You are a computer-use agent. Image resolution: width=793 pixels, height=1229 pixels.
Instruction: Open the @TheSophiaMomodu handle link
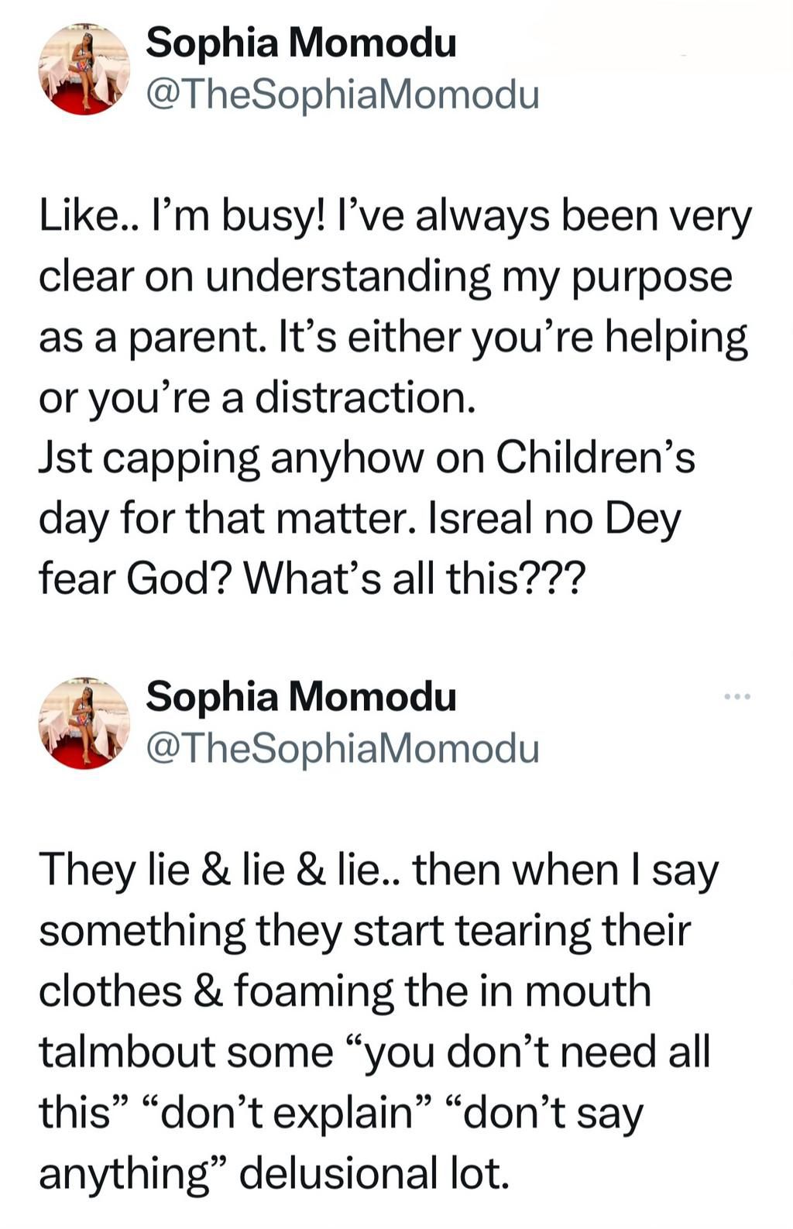pos(341,93)
